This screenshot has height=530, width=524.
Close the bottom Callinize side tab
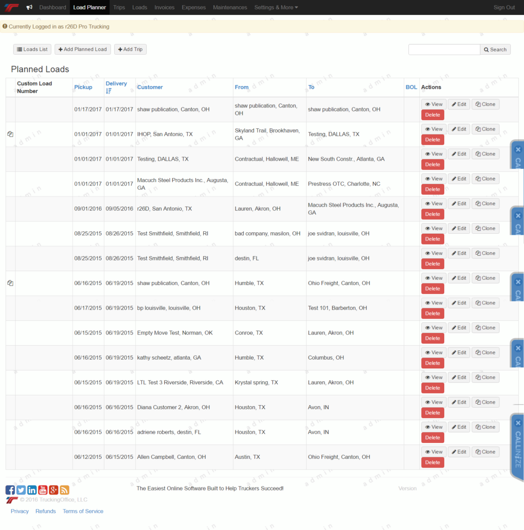pyautogui.click(x=518, y=423)
